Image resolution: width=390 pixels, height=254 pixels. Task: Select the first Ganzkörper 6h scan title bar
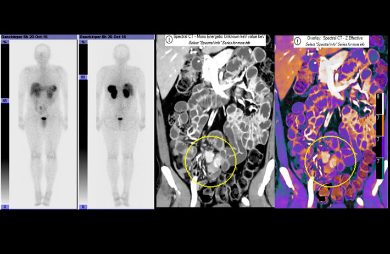[38, 37]
